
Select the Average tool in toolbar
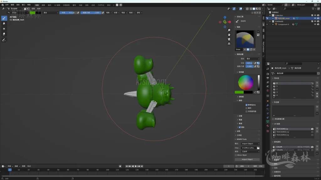(4, 29)
